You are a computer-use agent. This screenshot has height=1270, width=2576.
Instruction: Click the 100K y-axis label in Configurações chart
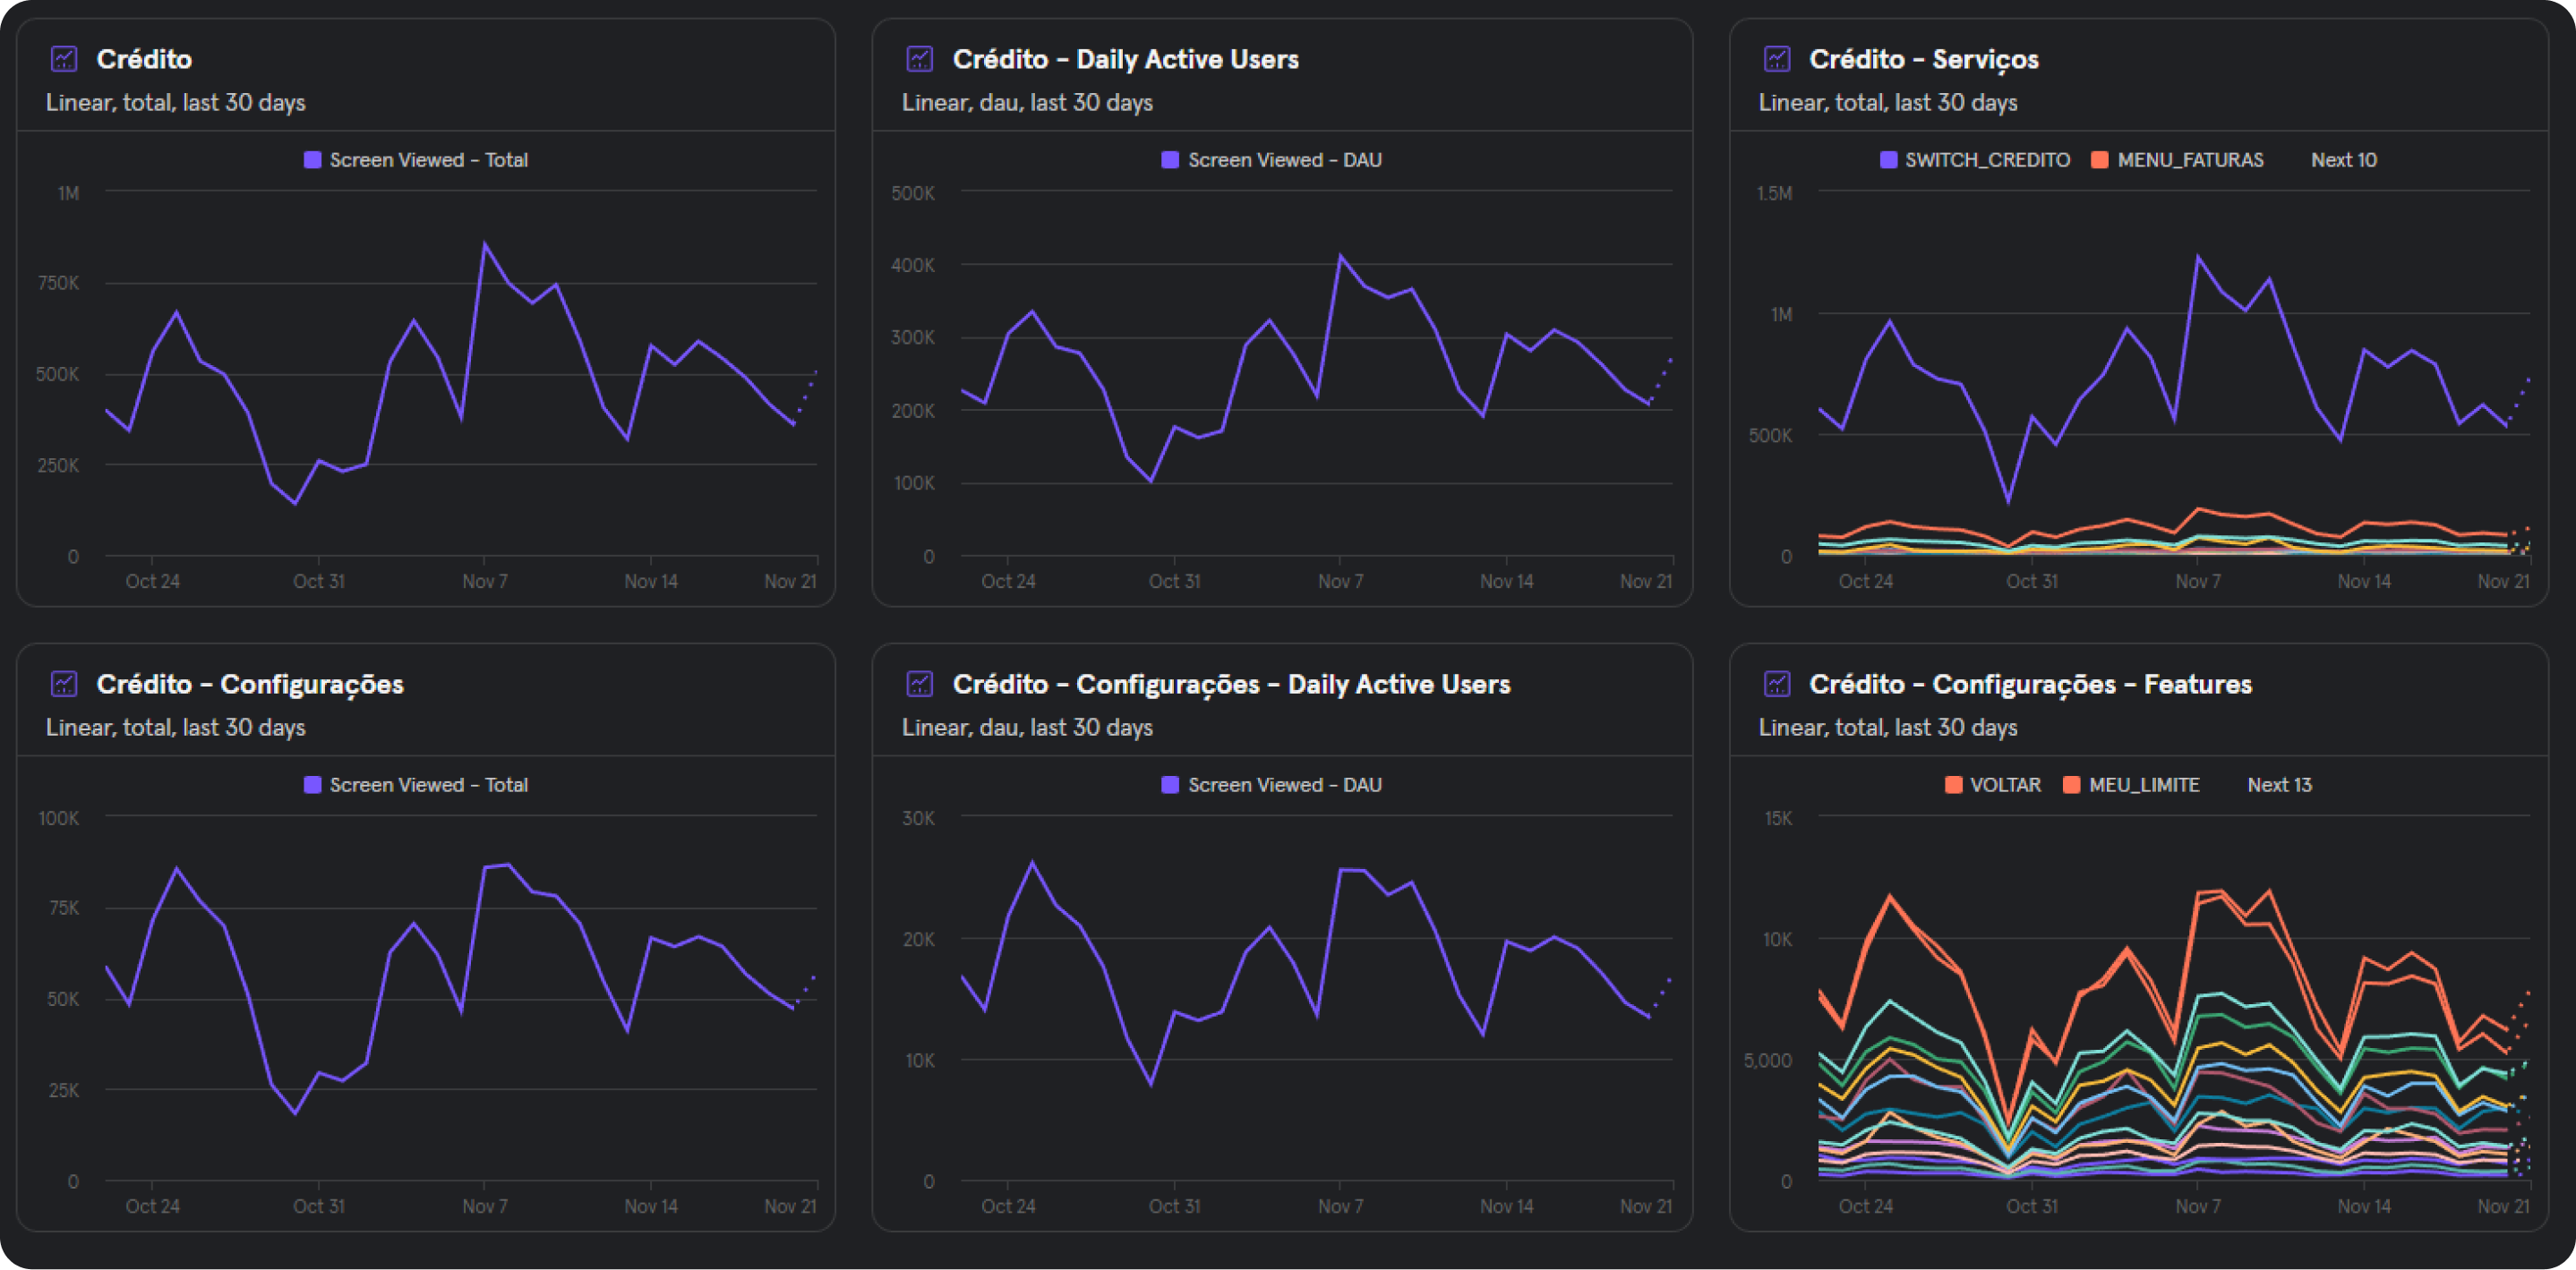point(58,817)
